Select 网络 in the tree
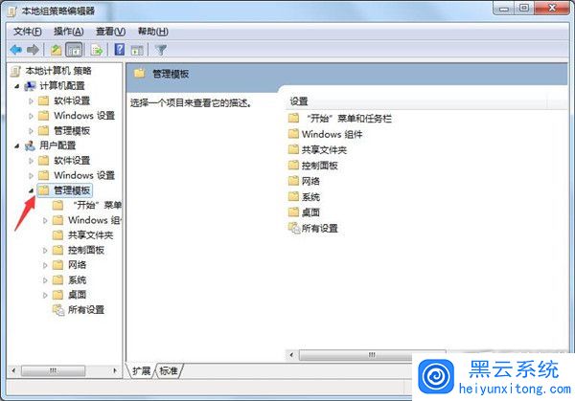575x401 pixels. (77, 265)
